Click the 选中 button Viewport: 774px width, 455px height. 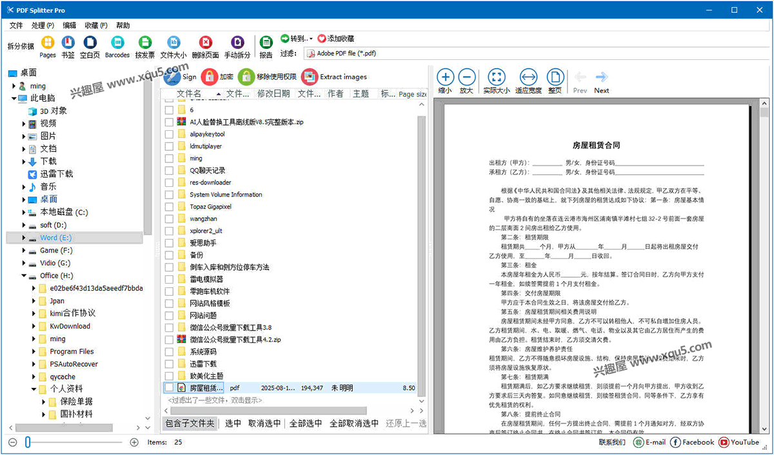click(x=233, y=423)
